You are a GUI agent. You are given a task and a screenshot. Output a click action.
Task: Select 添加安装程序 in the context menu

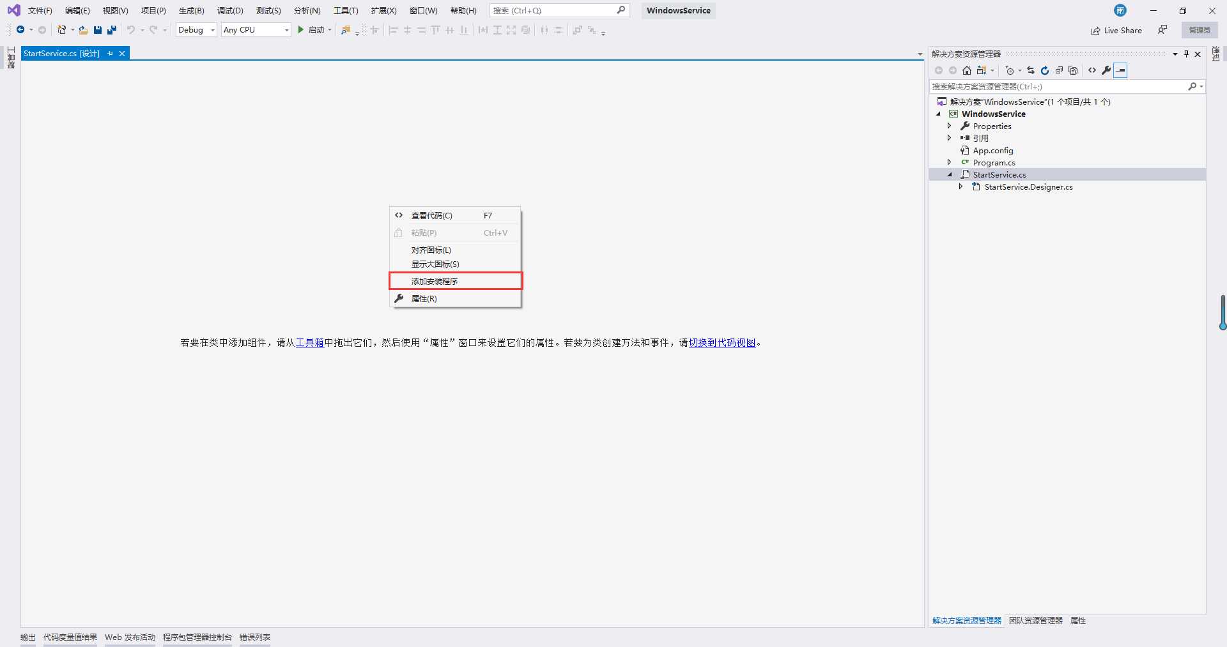point(456,281)
